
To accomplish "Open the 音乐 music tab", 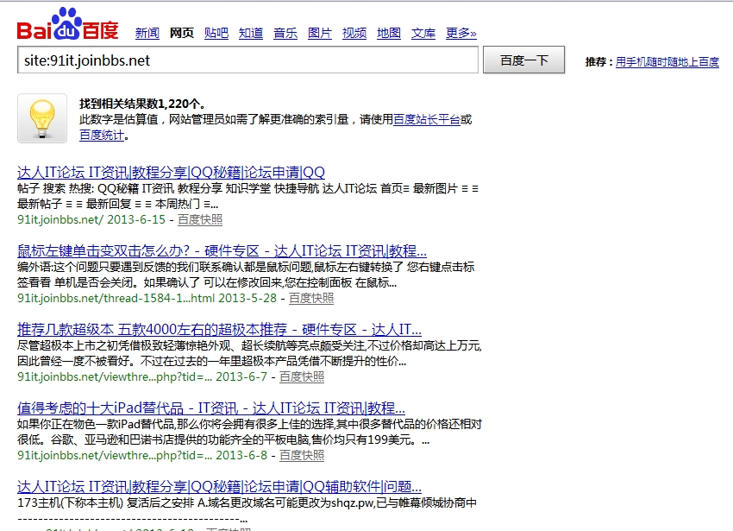I will click(285, 34).
